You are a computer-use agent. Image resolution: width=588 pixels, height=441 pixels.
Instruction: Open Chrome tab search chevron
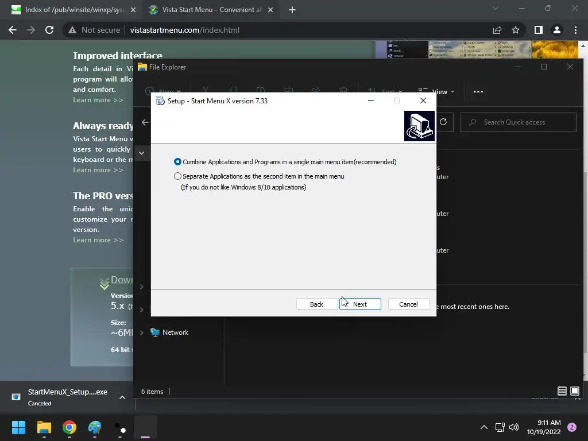496,8
